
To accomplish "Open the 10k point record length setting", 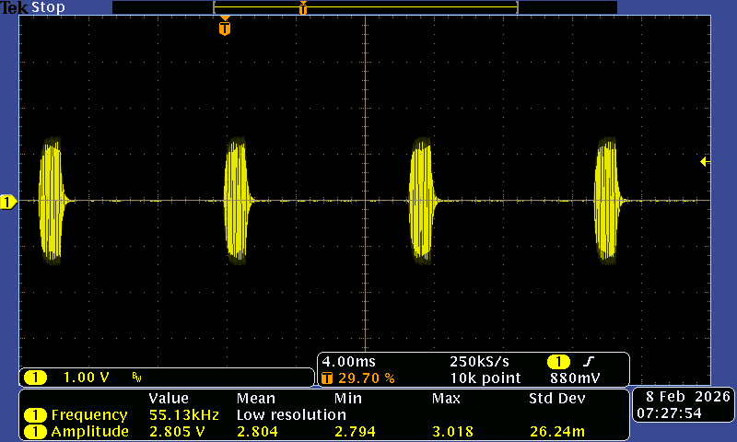I will point(485,378).
